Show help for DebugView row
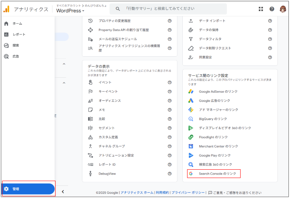Screen dimensions: 290x198 [170, 173]
